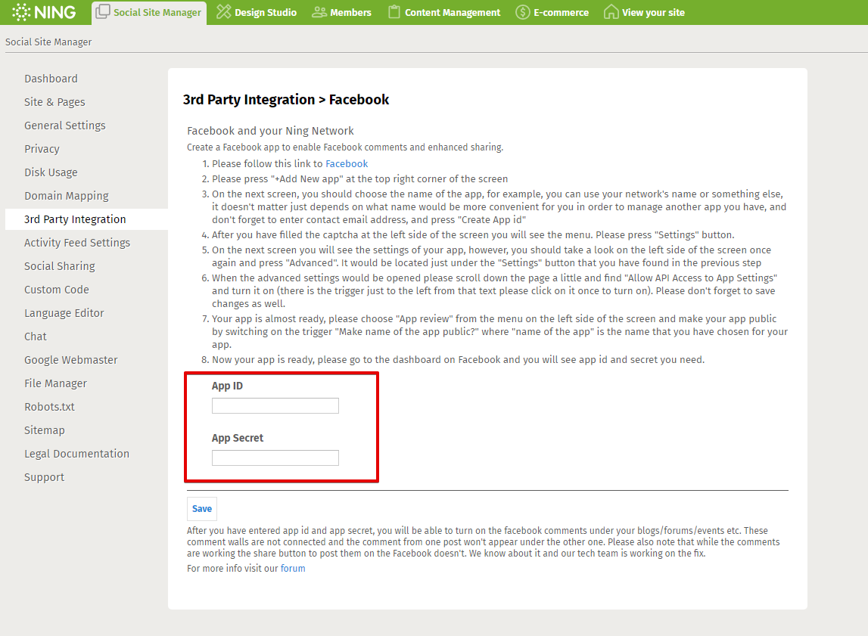Image resolution: width=868 pixels, height=636 pixels.
Task: Click the App ID label
Action: pyautogui.click(x=227, y=386)
